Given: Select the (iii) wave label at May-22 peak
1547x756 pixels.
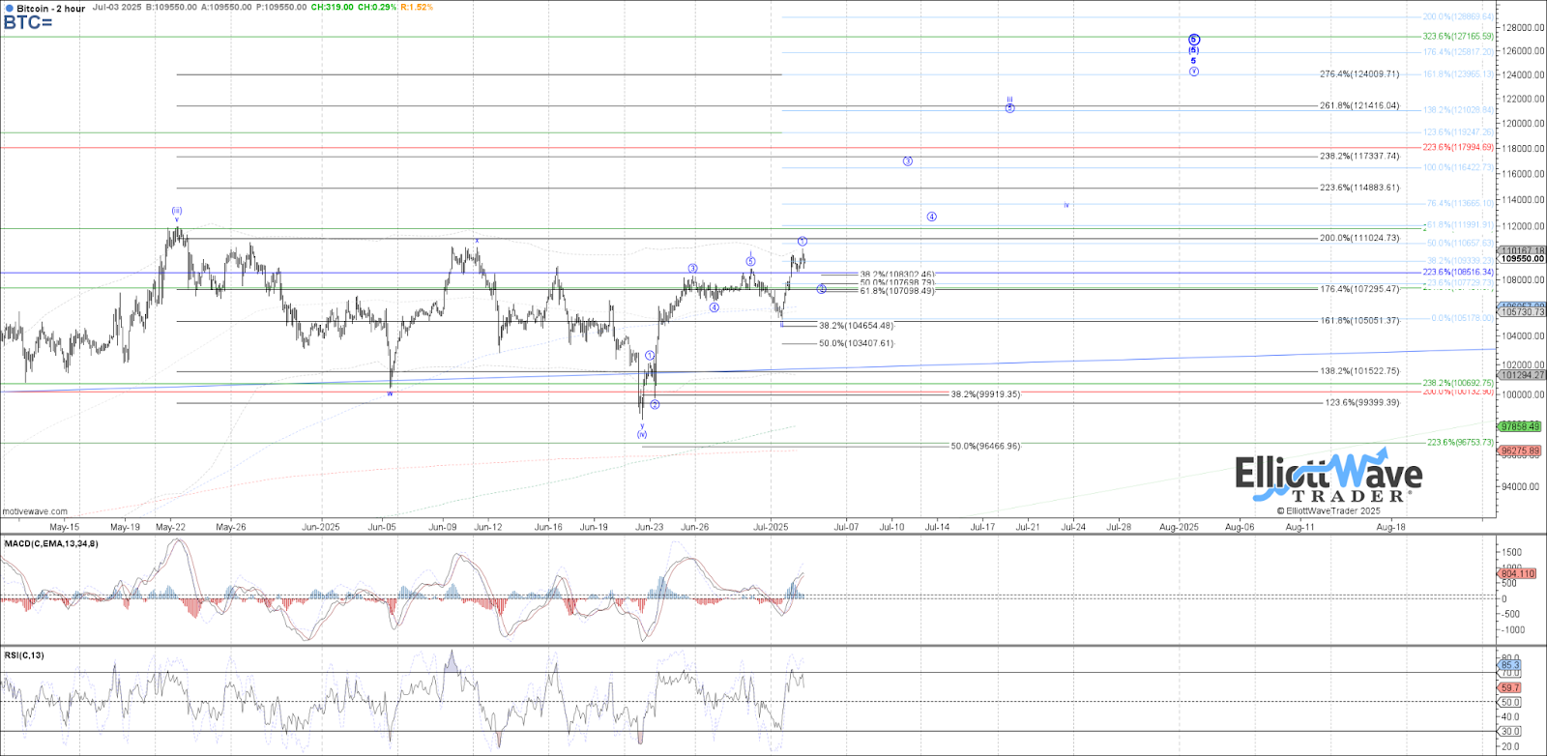Looking at the screenshot, I should (x=177, y=211).
